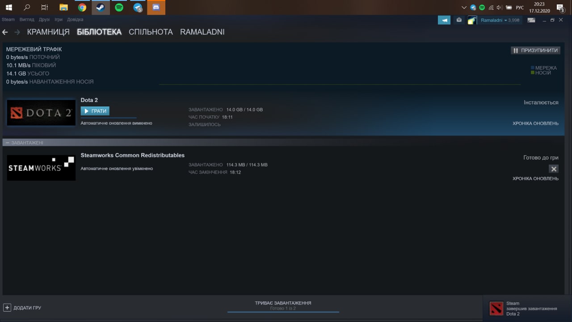Open Steam announcements megaphone icon
The height and width of the screenshot is (322, 572).
point(444,20)
